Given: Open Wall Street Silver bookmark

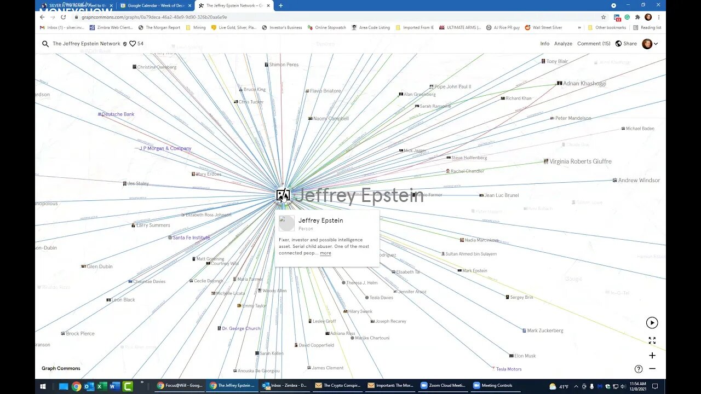Looking at the screenshot, I should pos(543,27).
